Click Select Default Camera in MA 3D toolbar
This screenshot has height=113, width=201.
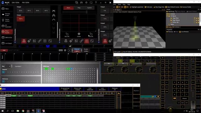172,7
